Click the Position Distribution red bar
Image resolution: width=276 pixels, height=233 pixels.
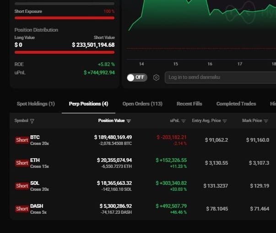click(65, 52)
